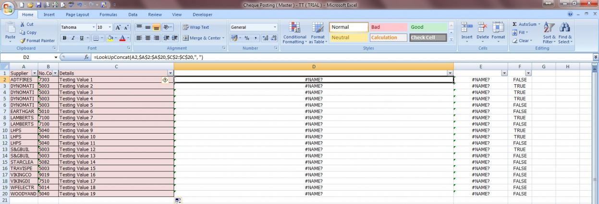The height and width of the screenshot is (204, 599).
Task: Open the Supplier column filter dropdown
Action: tap(34, 73)
